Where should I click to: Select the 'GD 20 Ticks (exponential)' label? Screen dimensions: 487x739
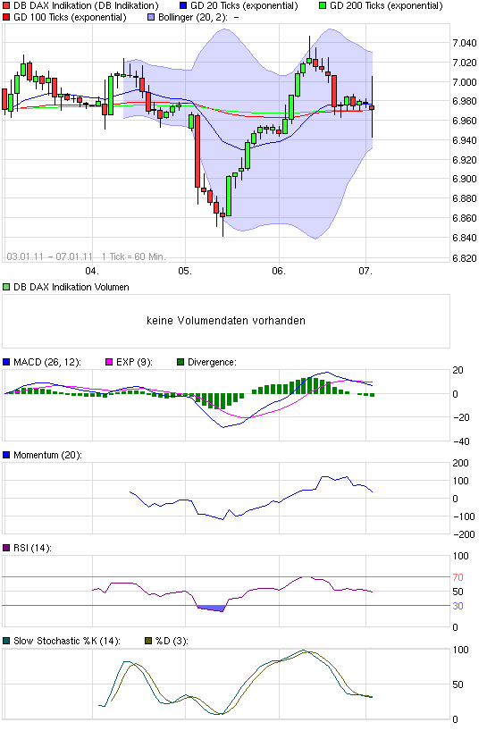(x=244, y=6)
